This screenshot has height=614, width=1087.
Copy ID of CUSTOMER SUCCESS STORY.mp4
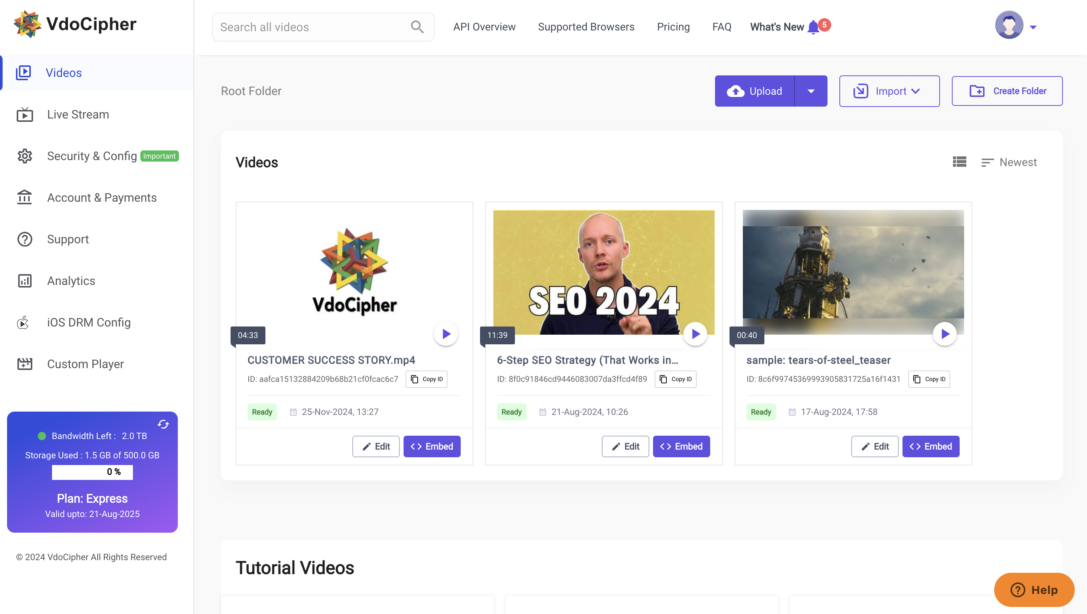(x=426, y=379)
